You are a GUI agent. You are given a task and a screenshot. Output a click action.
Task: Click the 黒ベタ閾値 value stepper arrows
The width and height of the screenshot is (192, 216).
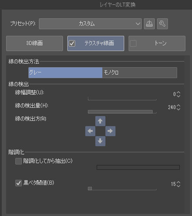pos(178,184)
